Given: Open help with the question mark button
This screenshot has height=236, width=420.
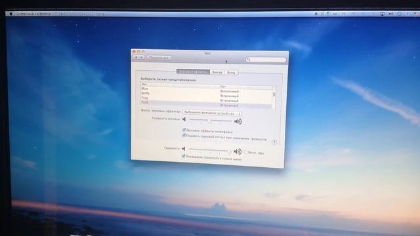Looking at the screenshot, I should (274, 142).
